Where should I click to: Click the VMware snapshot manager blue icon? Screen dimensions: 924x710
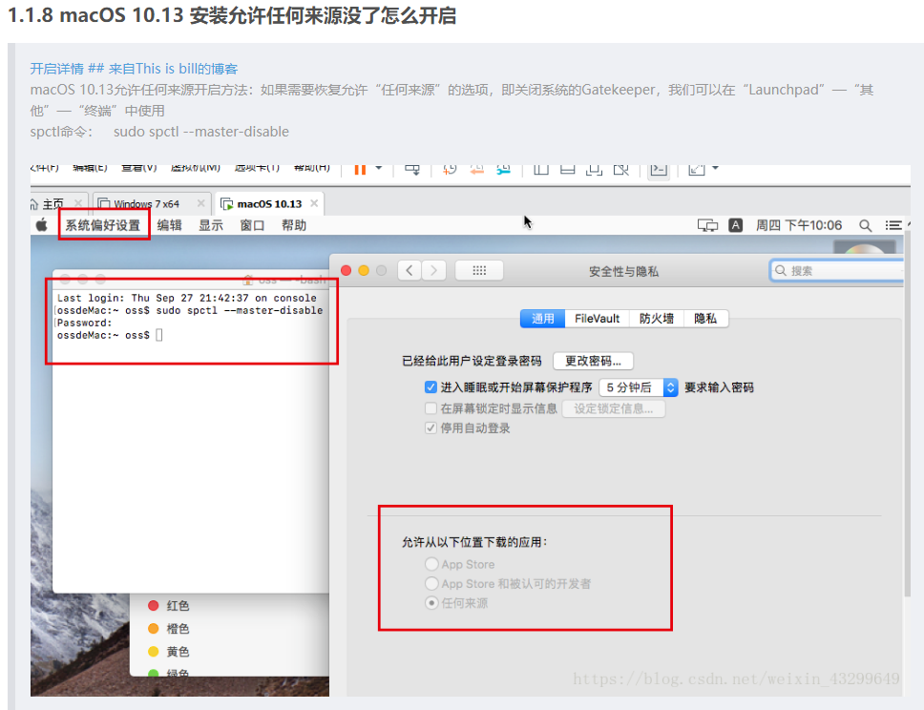click(503, 170)
